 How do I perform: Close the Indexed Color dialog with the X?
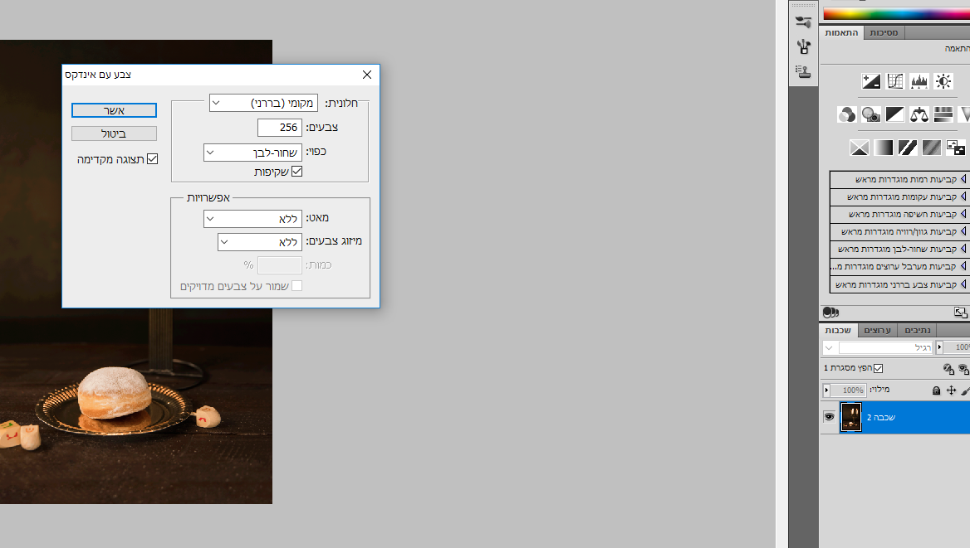click(x=367, y=75)
